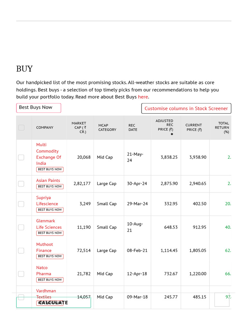Open the Best Buys Now dropdown filter

click(x=39, y=108)
